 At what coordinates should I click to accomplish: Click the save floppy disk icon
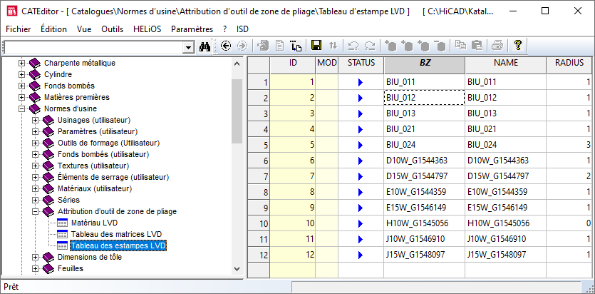[316, 46]
